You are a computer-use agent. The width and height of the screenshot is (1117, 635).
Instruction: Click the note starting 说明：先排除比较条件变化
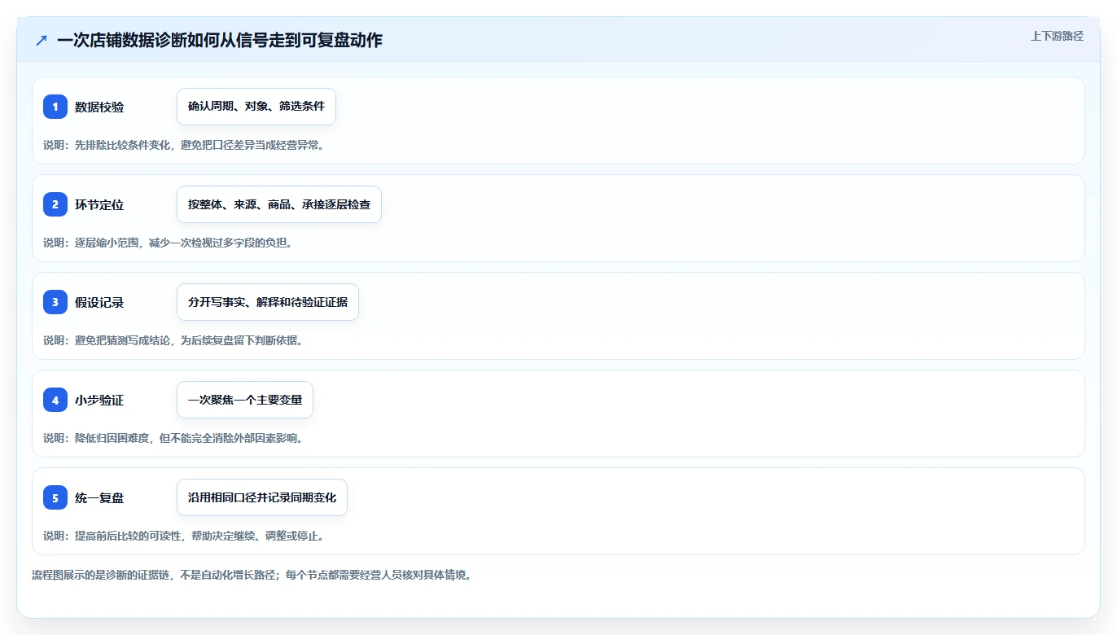(x=184, y=145)
